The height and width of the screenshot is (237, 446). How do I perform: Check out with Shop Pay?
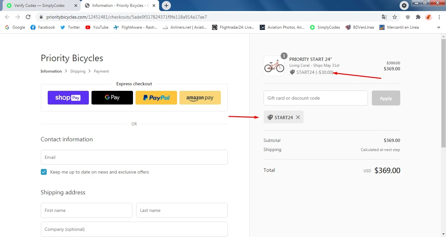(x=68, y=98)
